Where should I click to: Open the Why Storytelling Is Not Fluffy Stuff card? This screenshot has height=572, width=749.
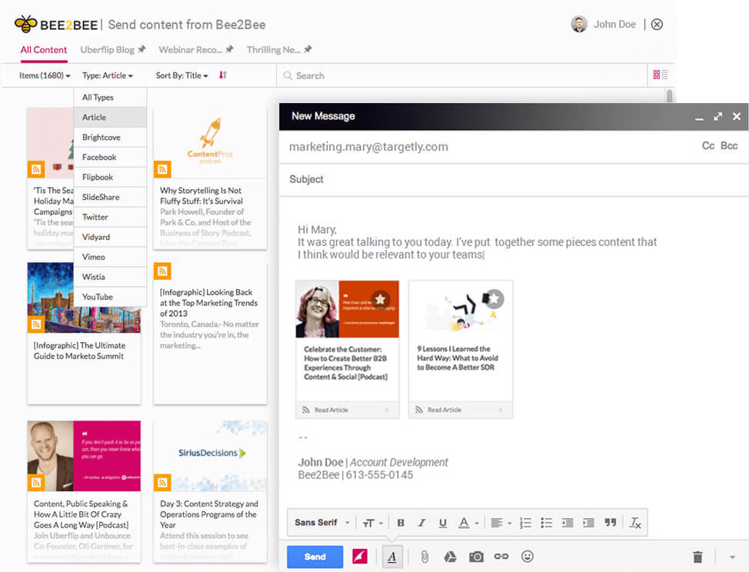210,178
